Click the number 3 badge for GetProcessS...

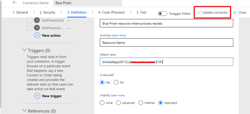[x=37, y=28]
